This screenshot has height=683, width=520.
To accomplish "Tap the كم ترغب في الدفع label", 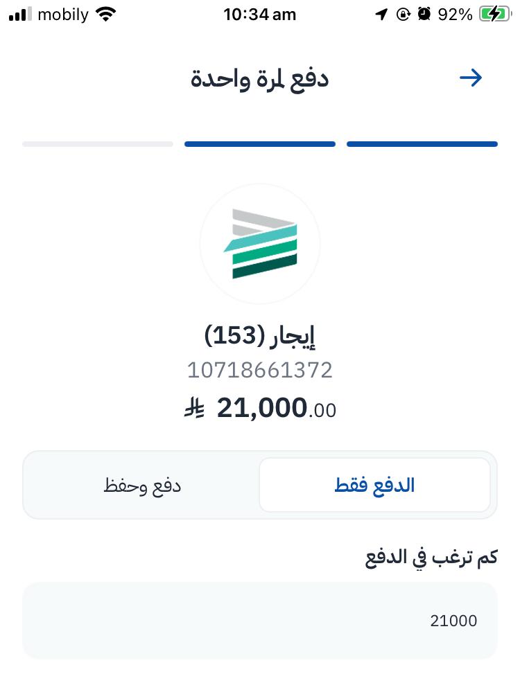I will tap(431, 558).
